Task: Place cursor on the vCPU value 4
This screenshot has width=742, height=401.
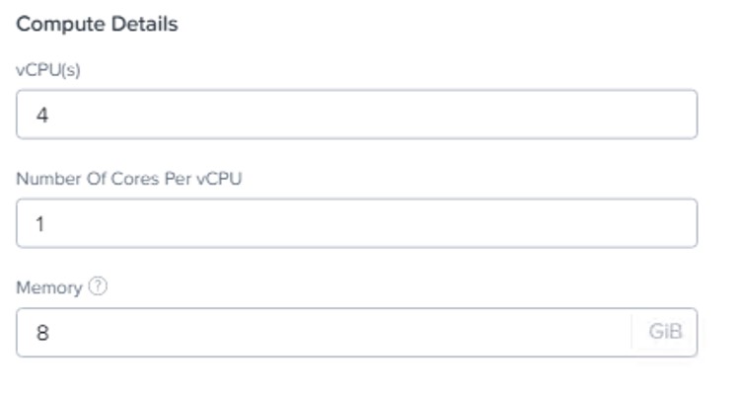Action: coord(42,116)
